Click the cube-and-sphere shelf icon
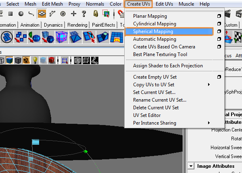This screenshot has width=242, height=173. point(48,37)
